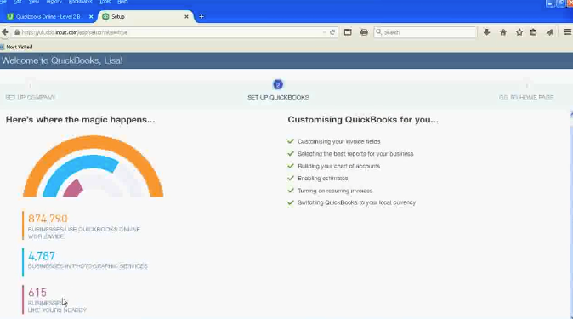Click the SET UP COMPANY step label
Screen dimensions: 573x319
tap(30, 97)
